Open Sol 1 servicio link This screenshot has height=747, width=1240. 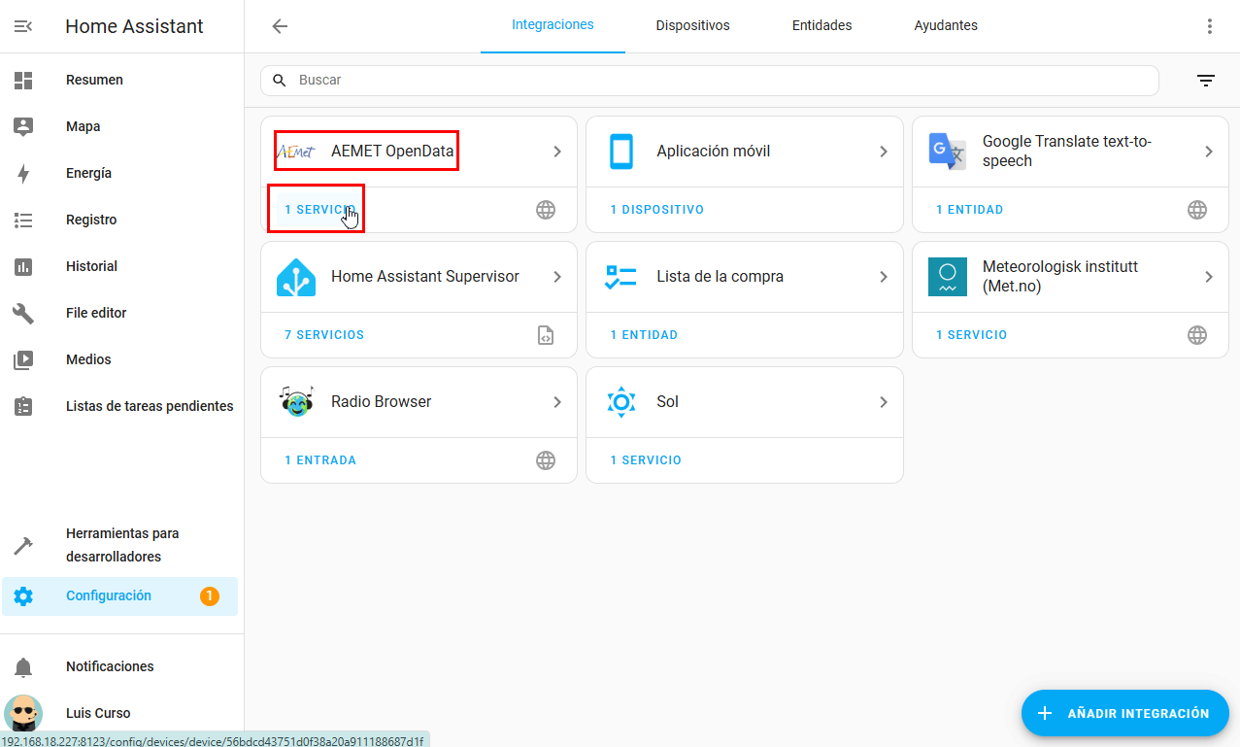[x=646, y=460]
